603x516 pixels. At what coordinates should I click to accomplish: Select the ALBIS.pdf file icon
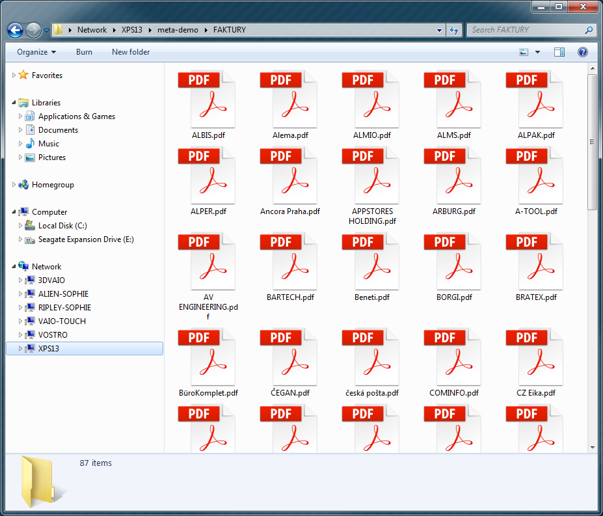point(207,100)
